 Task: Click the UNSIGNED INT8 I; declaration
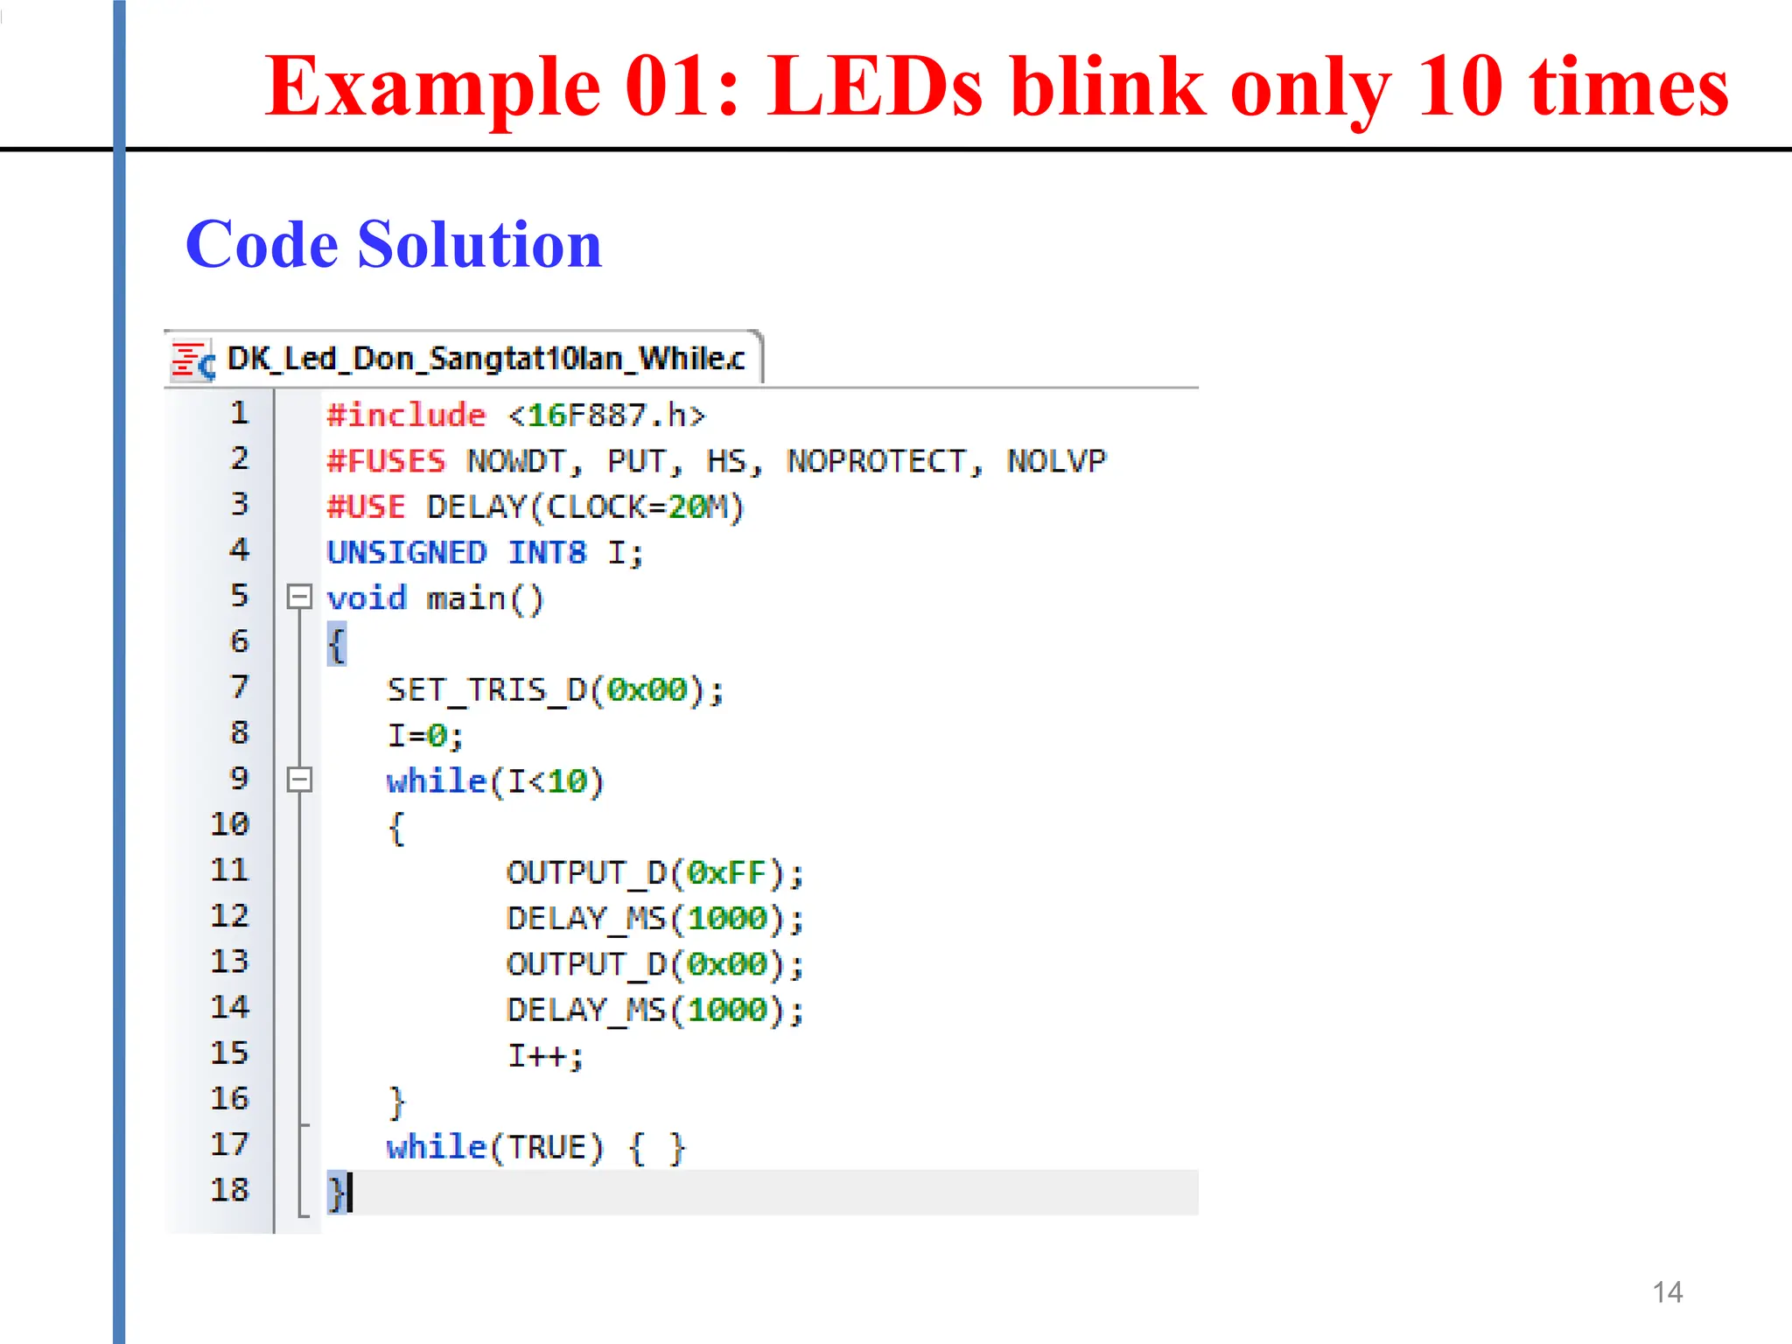(486, 553)
